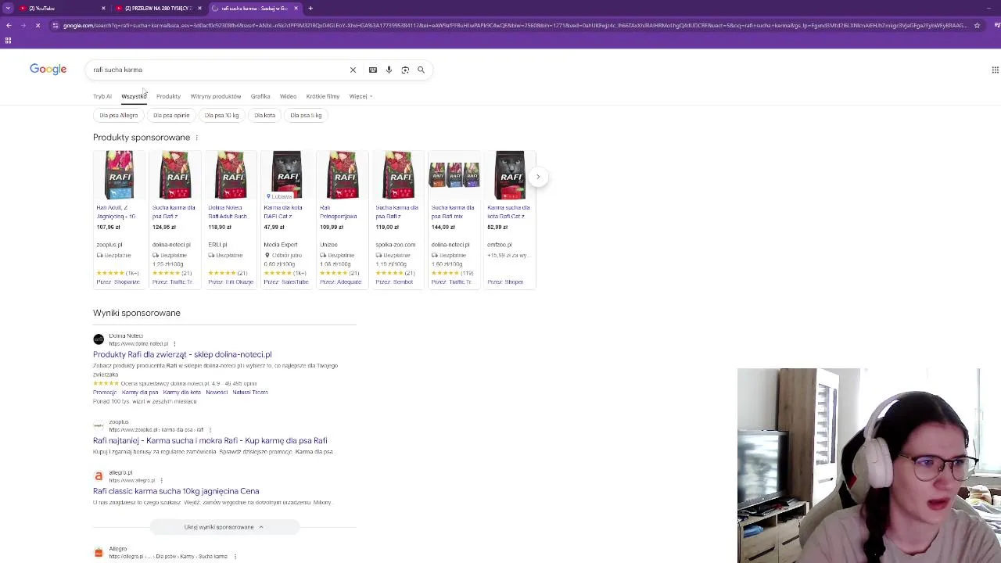Apply the Dla psa Allegro filter chip
This screenshot has width=1001, height=563.
pyautogui.click(x=119, y=115)
